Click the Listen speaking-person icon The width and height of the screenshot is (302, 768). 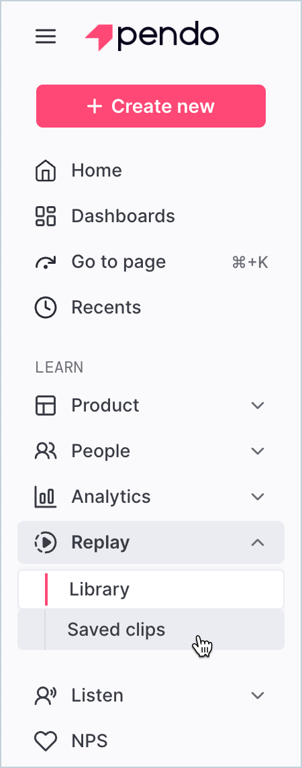tap(46, 695)
